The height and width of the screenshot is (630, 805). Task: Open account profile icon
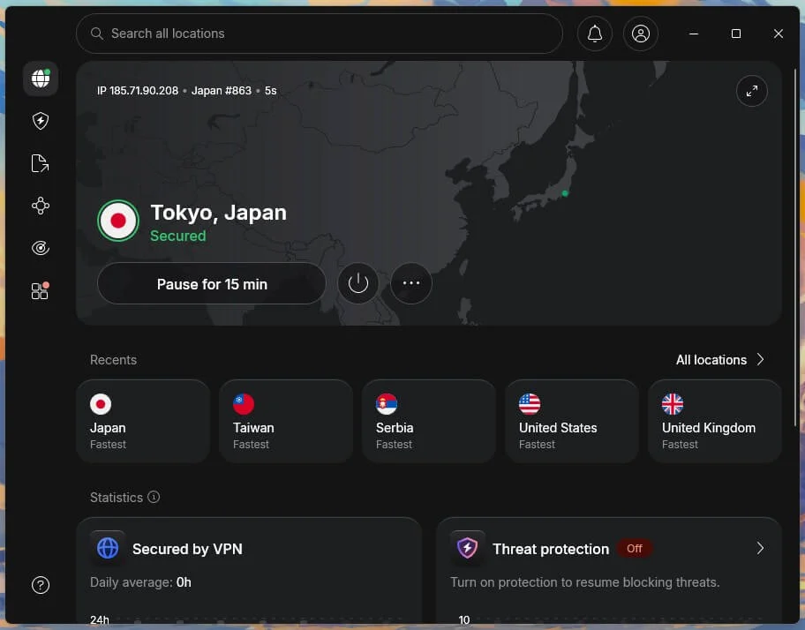[641, 34]
